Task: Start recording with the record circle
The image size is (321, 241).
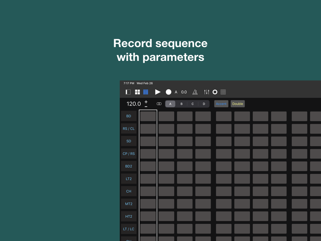Action: (x=169, y=92)
